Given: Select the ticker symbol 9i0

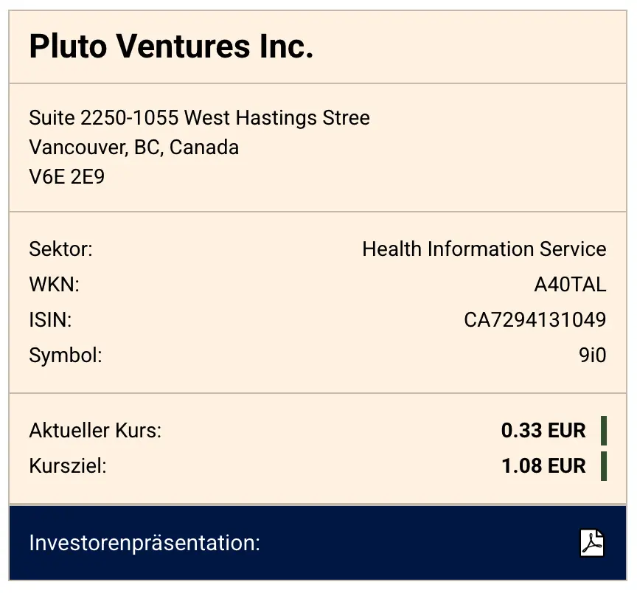Looking at the screenshot, I should (592, 356).
